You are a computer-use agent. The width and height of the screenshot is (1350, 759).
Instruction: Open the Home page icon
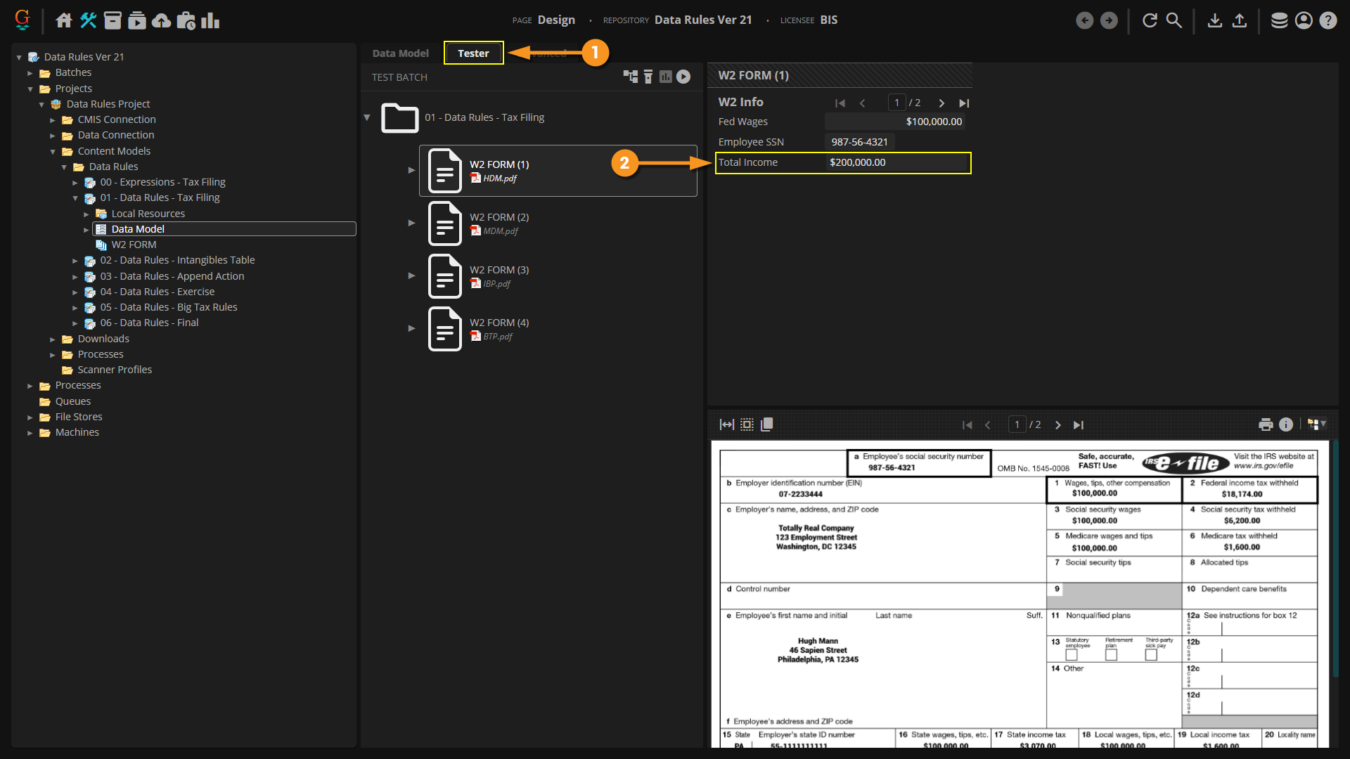[x=64, y=20]
